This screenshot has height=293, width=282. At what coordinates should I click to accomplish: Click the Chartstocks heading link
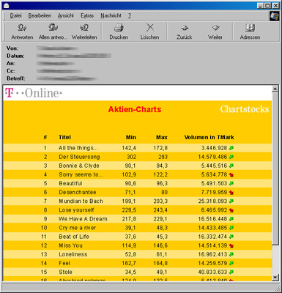pos(245,109)
